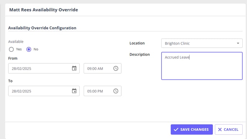
Task: Click the From date field showing 28/02/2025
Action: [44, 68]
